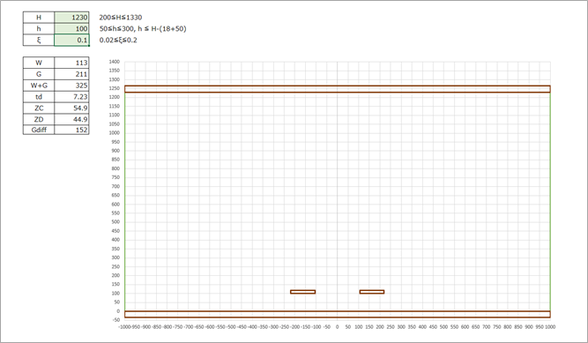Viewport: 588px width, 343px height.
Task: Select the left small brown rectangle
Action: (x=302, y=292)
